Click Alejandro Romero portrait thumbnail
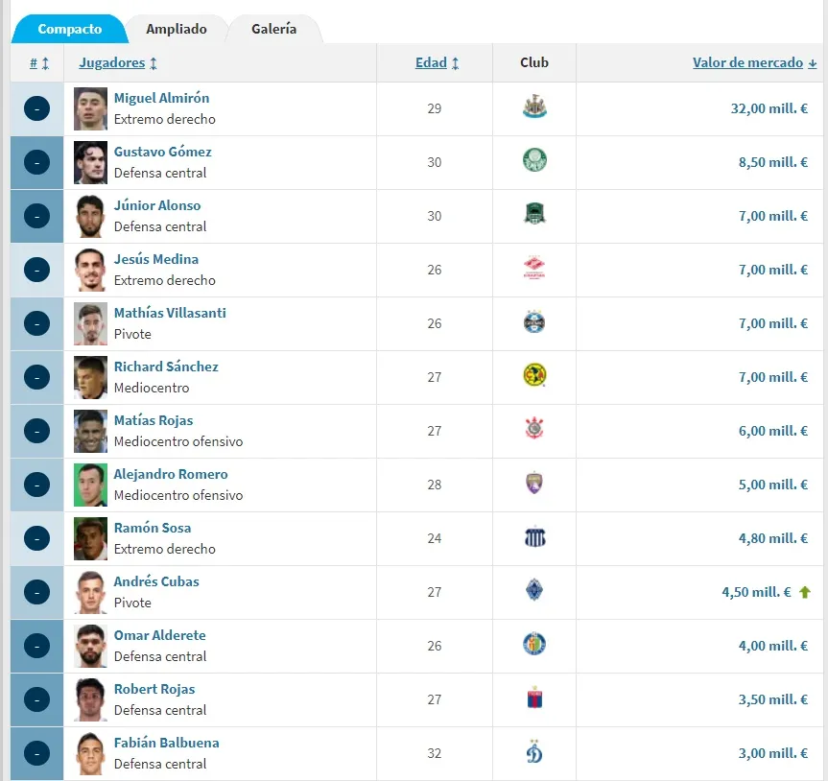 91,485
